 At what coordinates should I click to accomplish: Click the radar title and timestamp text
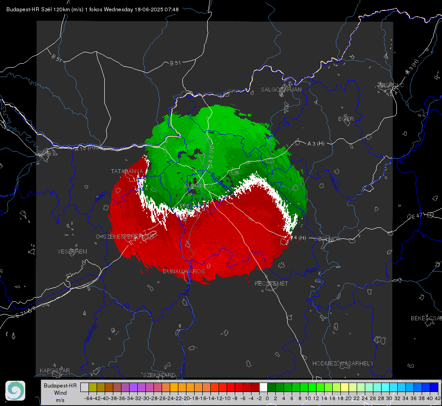pyautogui.click(x=93, y=9)
